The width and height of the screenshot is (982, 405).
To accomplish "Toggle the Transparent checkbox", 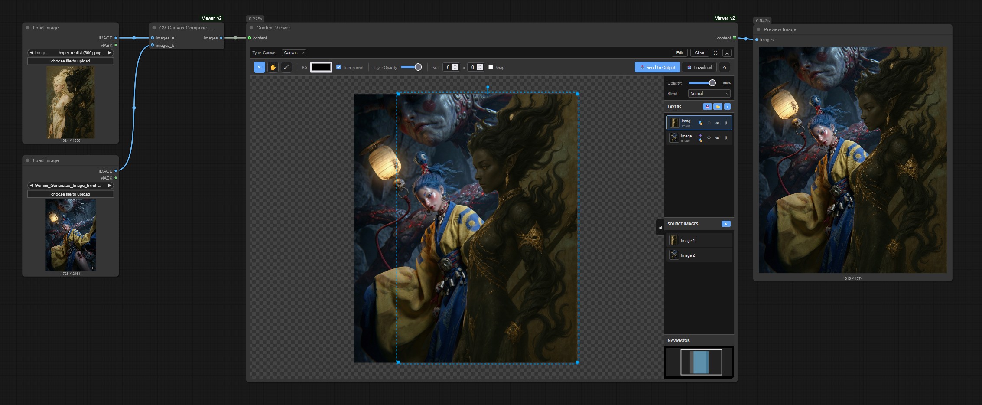I will point(339,67).
